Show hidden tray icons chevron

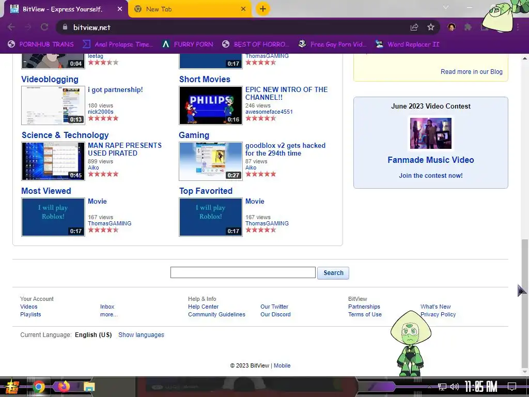pos(429,387)
